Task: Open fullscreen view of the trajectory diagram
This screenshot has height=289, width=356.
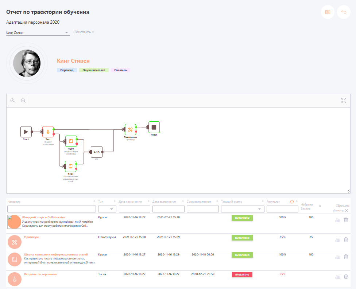Action: click(343, 100)
